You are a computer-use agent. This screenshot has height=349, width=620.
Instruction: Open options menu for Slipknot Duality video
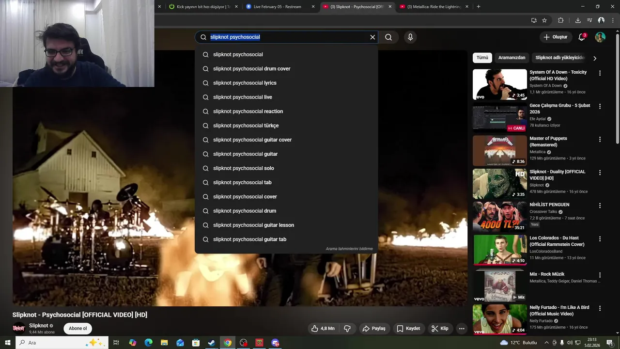600,173
